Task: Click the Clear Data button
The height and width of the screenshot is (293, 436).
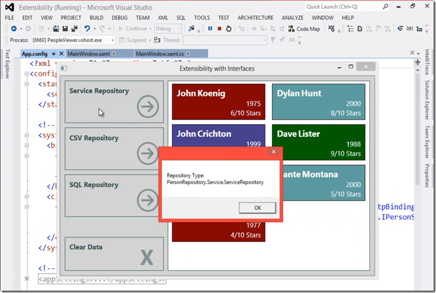Action: tap(114, 253)
